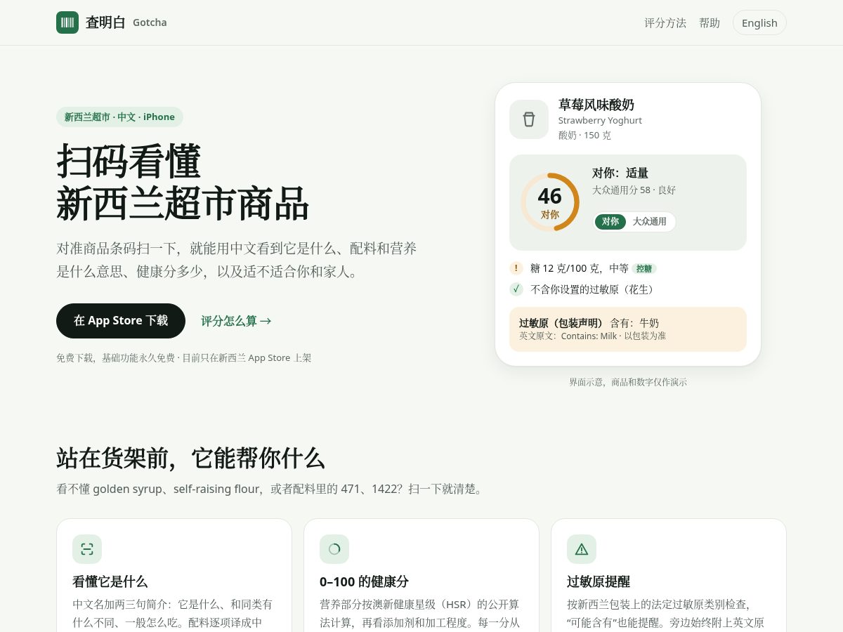Screen dimensions: 843x632
Task: Go to the 查明白 brand home link
Action: (112, 22)
